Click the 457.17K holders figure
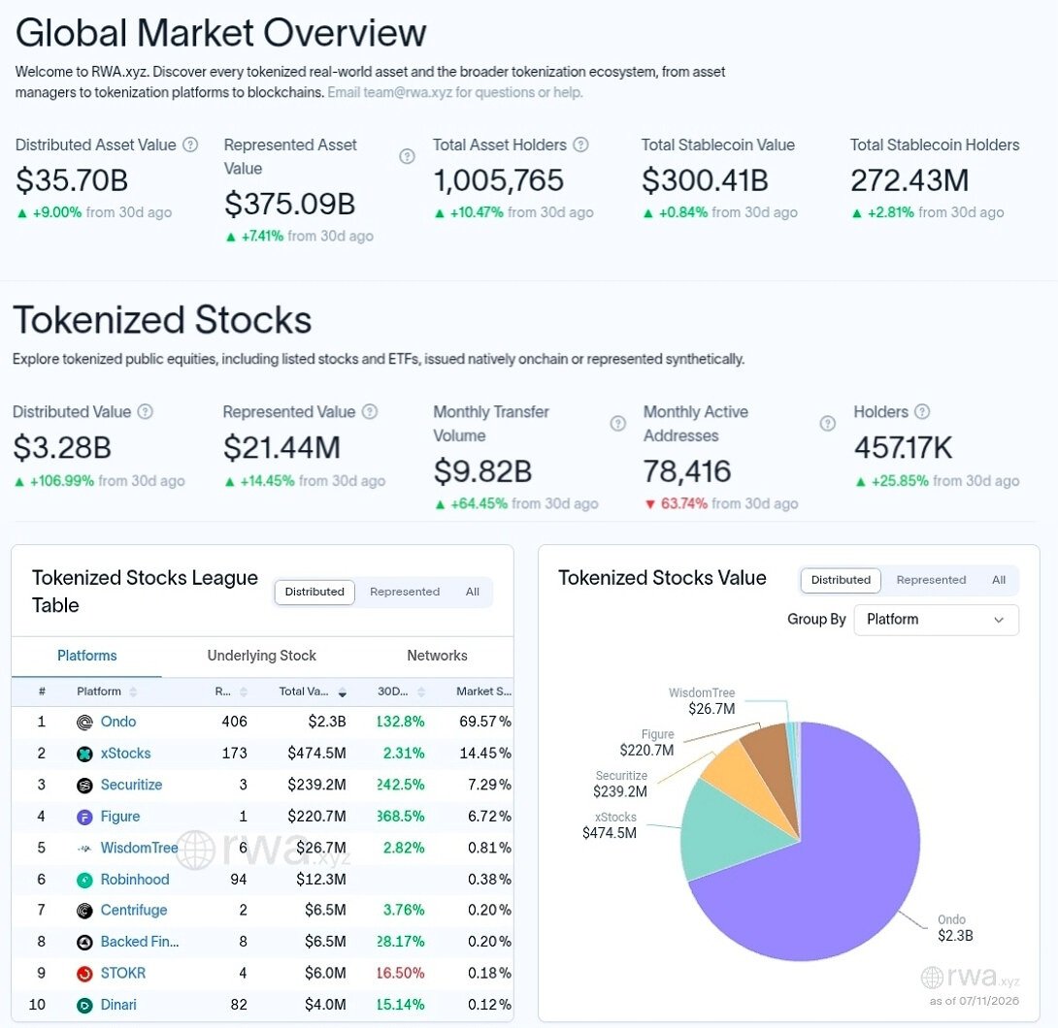1058x1028 pixels. (x=903, y=448)
